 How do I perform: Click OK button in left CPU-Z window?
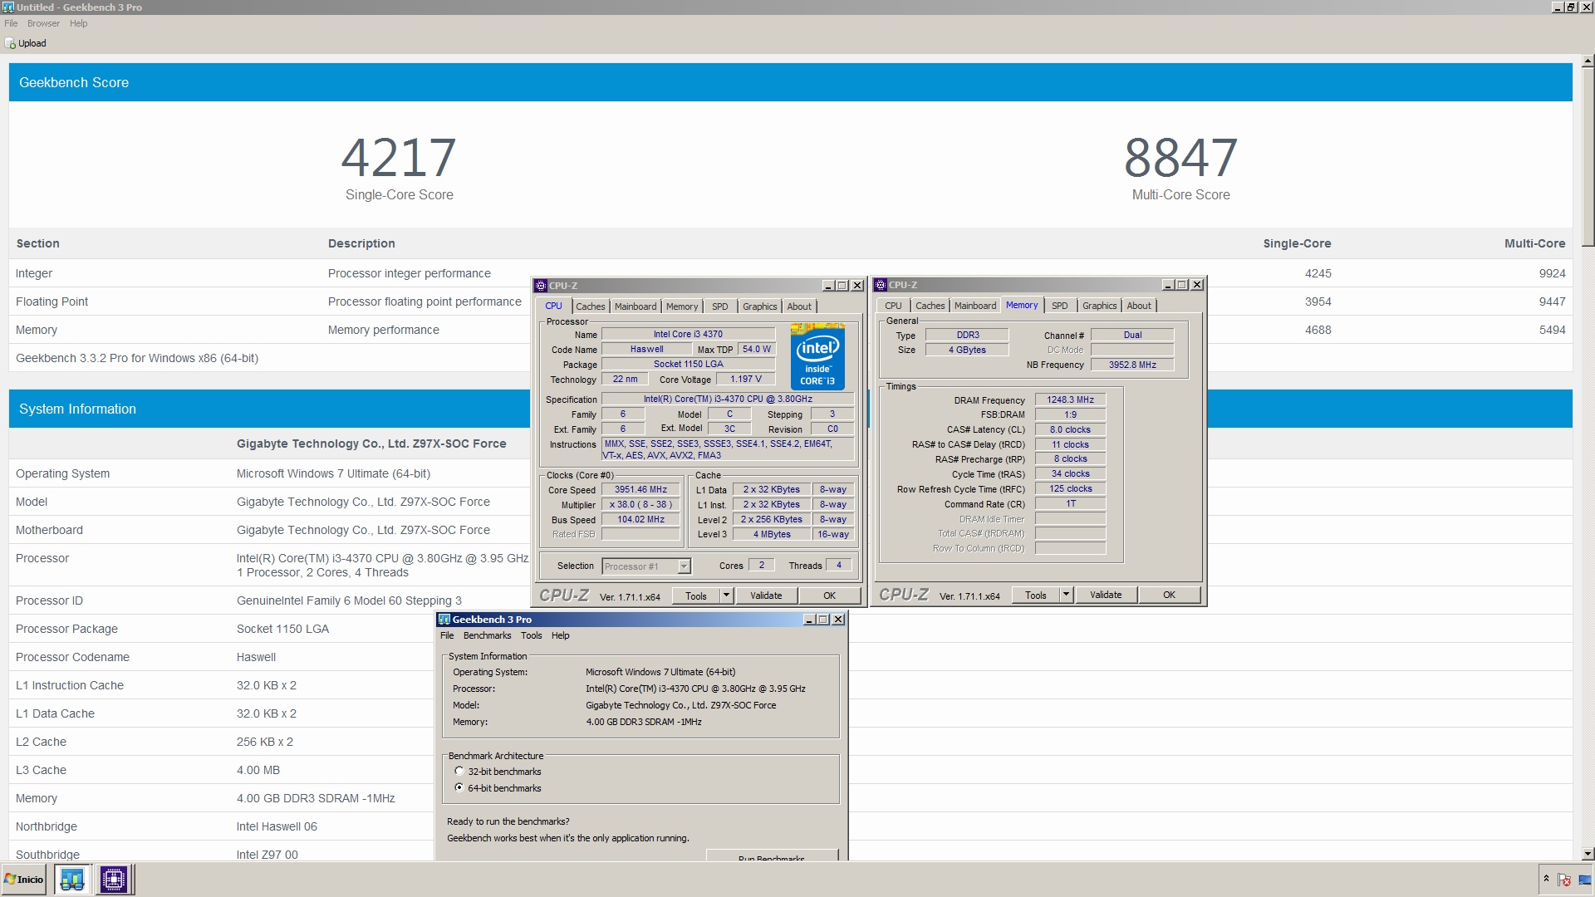[829, 596]
